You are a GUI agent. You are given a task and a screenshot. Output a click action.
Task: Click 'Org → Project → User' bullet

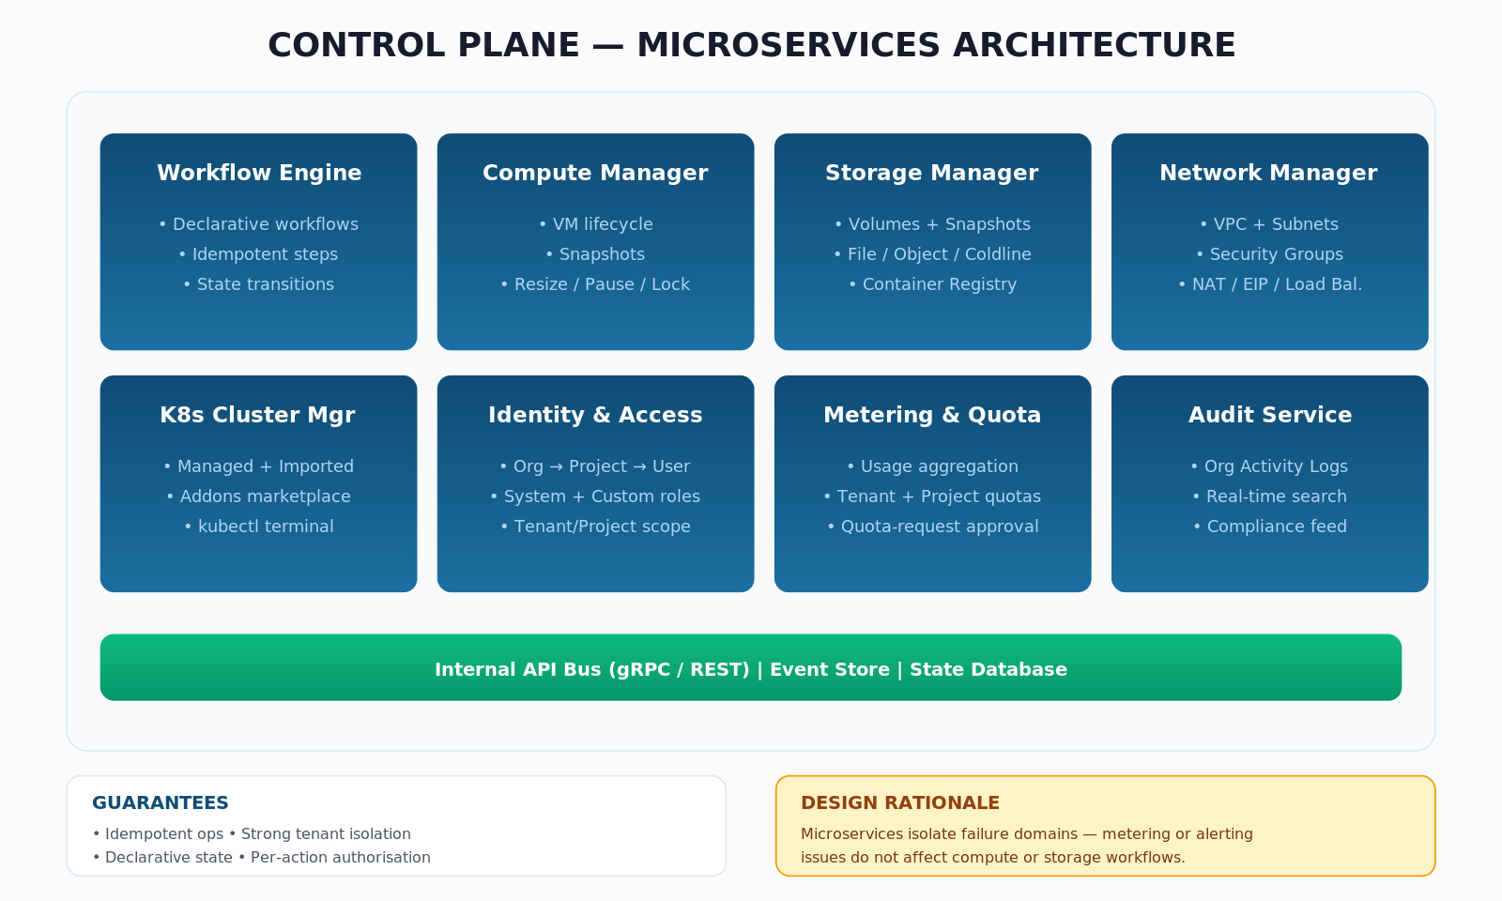tap(595, 466)
